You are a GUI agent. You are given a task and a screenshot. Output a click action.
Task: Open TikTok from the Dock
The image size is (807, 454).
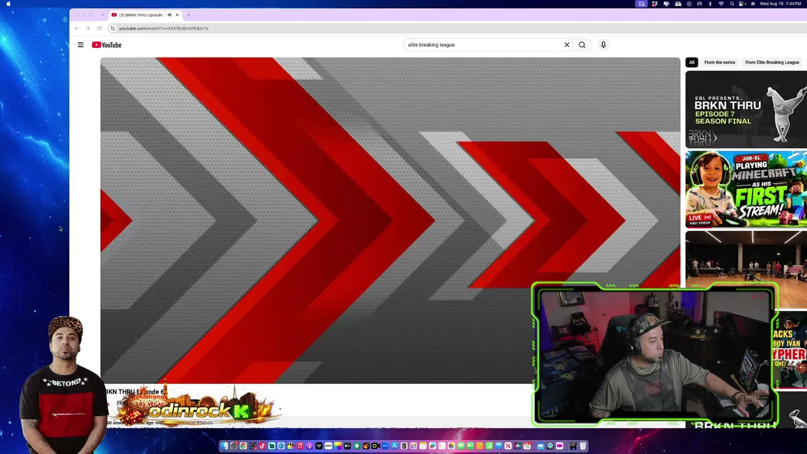pos(262,446)
